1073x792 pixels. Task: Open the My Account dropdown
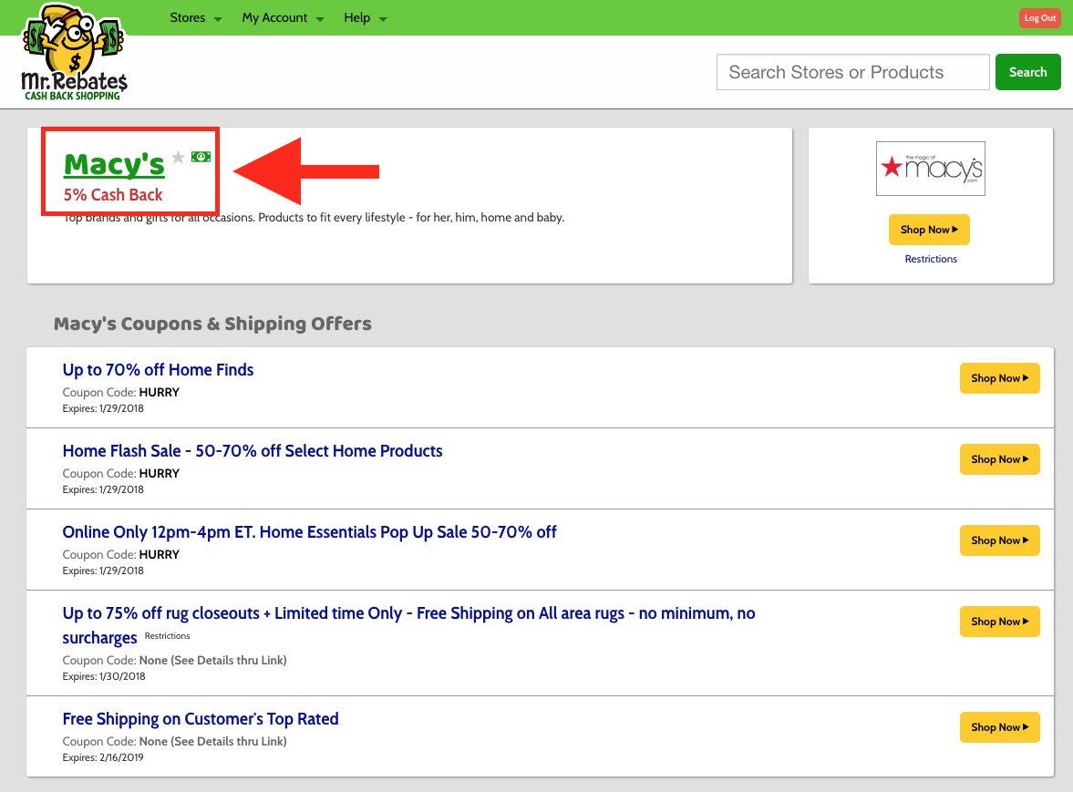[283, 18]
